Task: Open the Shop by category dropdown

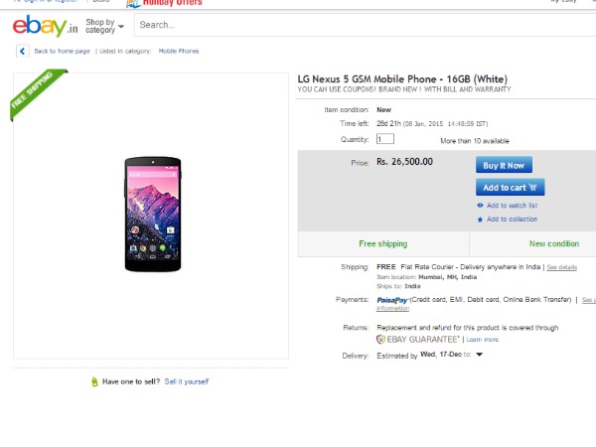Action: pyautogui.click(x=103, y=25)
